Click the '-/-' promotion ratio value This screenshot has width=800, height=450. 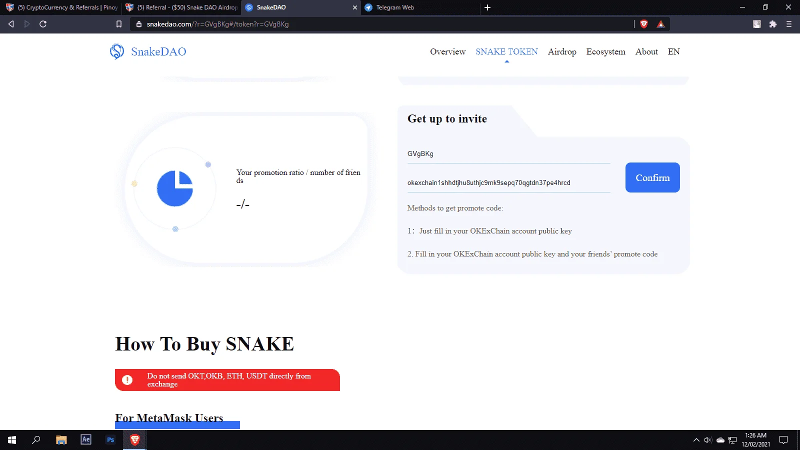pyautogui.click(x=242, y=204)
